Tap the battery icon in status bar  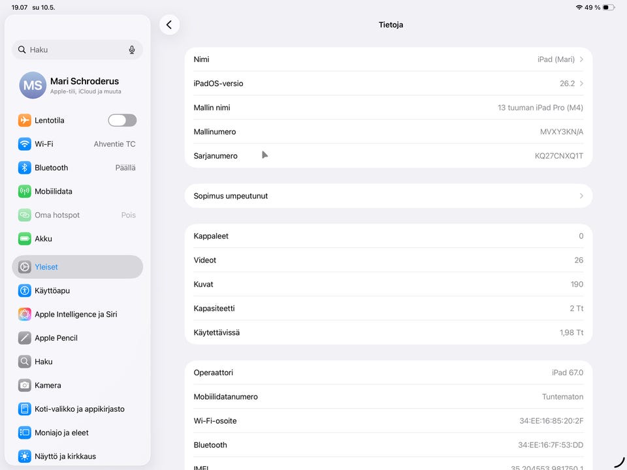click(x=609, y=8)
